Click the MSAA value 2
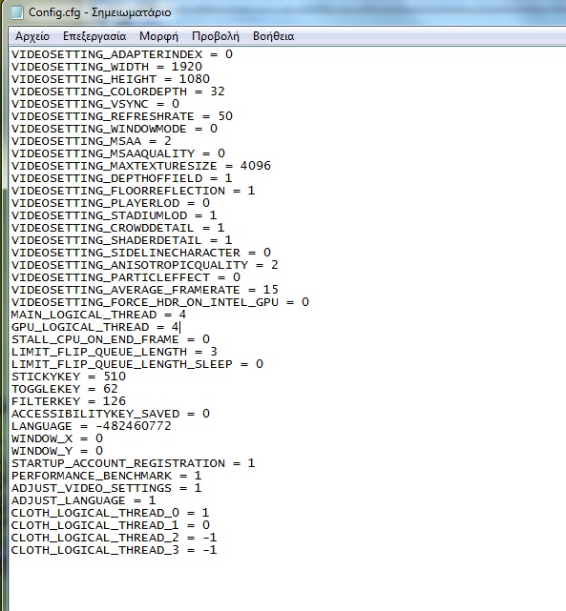Screen dimensions: 566x611 168,141
